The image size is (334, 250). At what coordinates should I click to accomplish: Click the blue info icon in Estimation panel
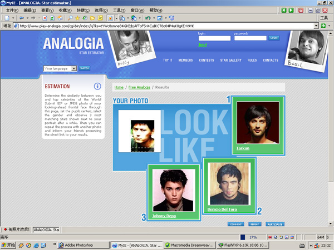coord(97,86)
